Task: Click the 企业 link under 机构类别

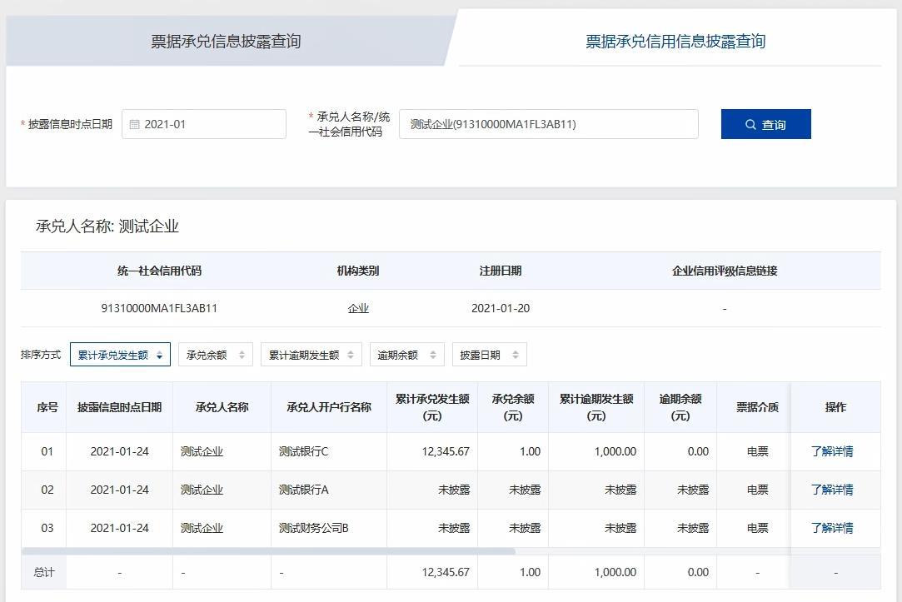Action: click(358, 307)
